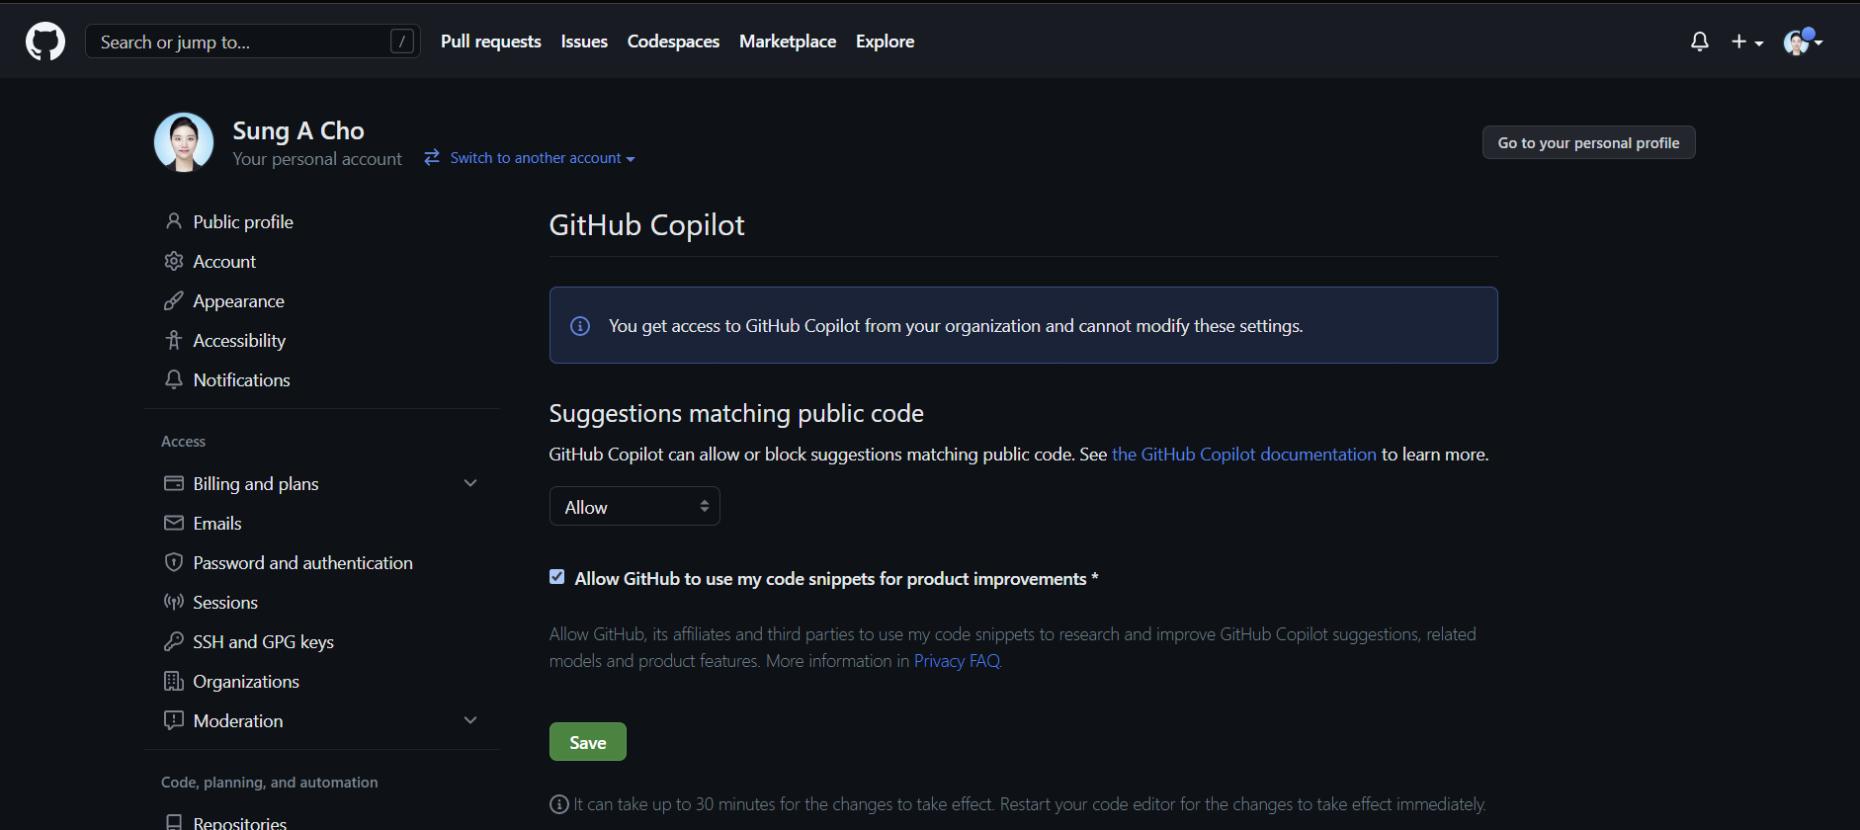Click the Sessions broadcast icon
Screen dimensions: 1860x830
pyautogui.click(x=174, y=602)
